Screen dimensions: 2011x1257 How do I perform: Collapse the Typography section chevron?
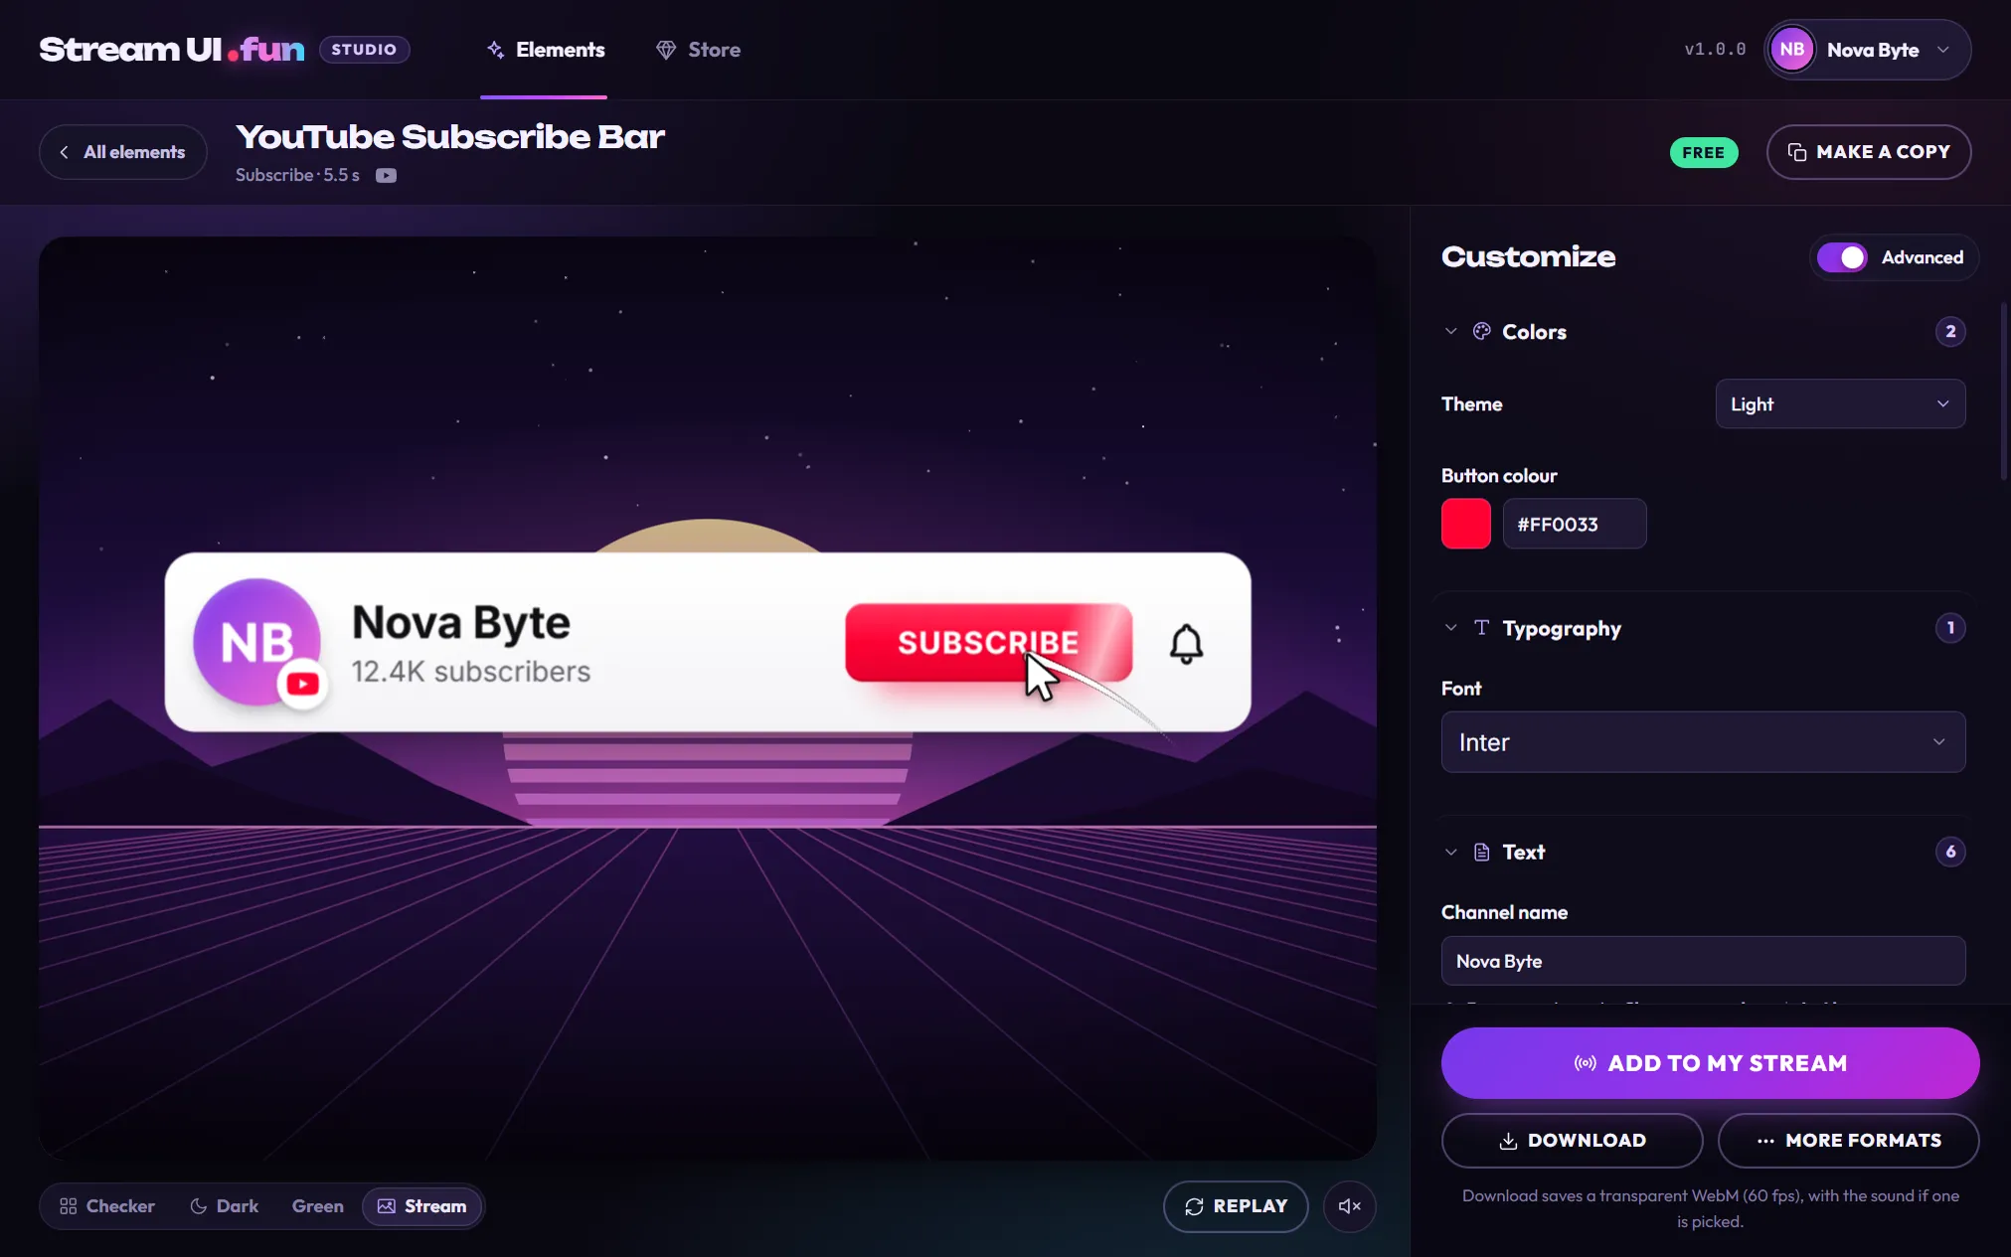point(1450,627)
